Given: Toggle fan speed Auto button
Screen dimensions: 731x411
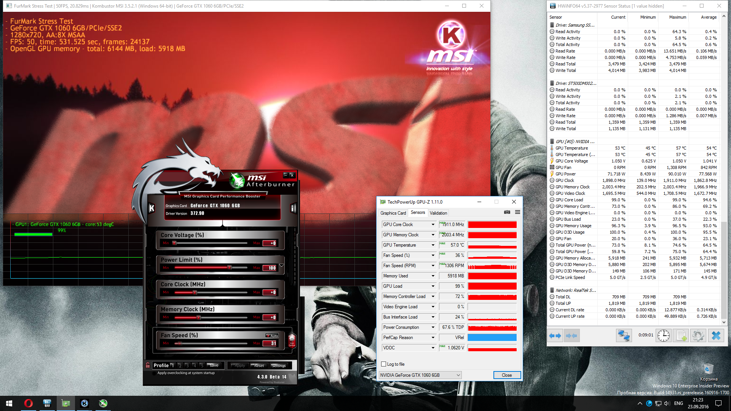Looking at the screenshot, I should click(x=273, y=336).
